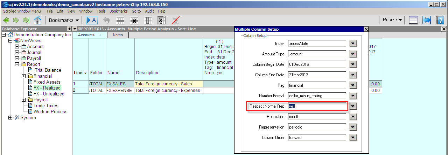Open the Bookmarks toolbar dropdown
Screen dimensions: 448x155
pyautogui.click(x=64, y=20)
